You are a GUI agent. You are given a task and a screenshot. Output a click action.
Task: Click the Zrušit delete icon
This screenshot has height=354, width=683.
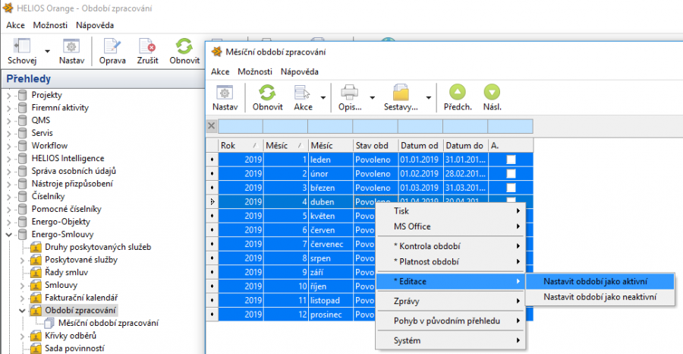(x=147, y=46)
